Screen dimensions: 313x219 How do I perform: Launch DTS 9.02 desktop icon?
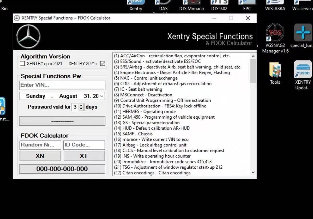pyautogui.click(x=219, y=5)
